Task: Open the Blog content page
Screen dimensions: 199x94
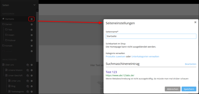Action: click(x=13, y=86)
